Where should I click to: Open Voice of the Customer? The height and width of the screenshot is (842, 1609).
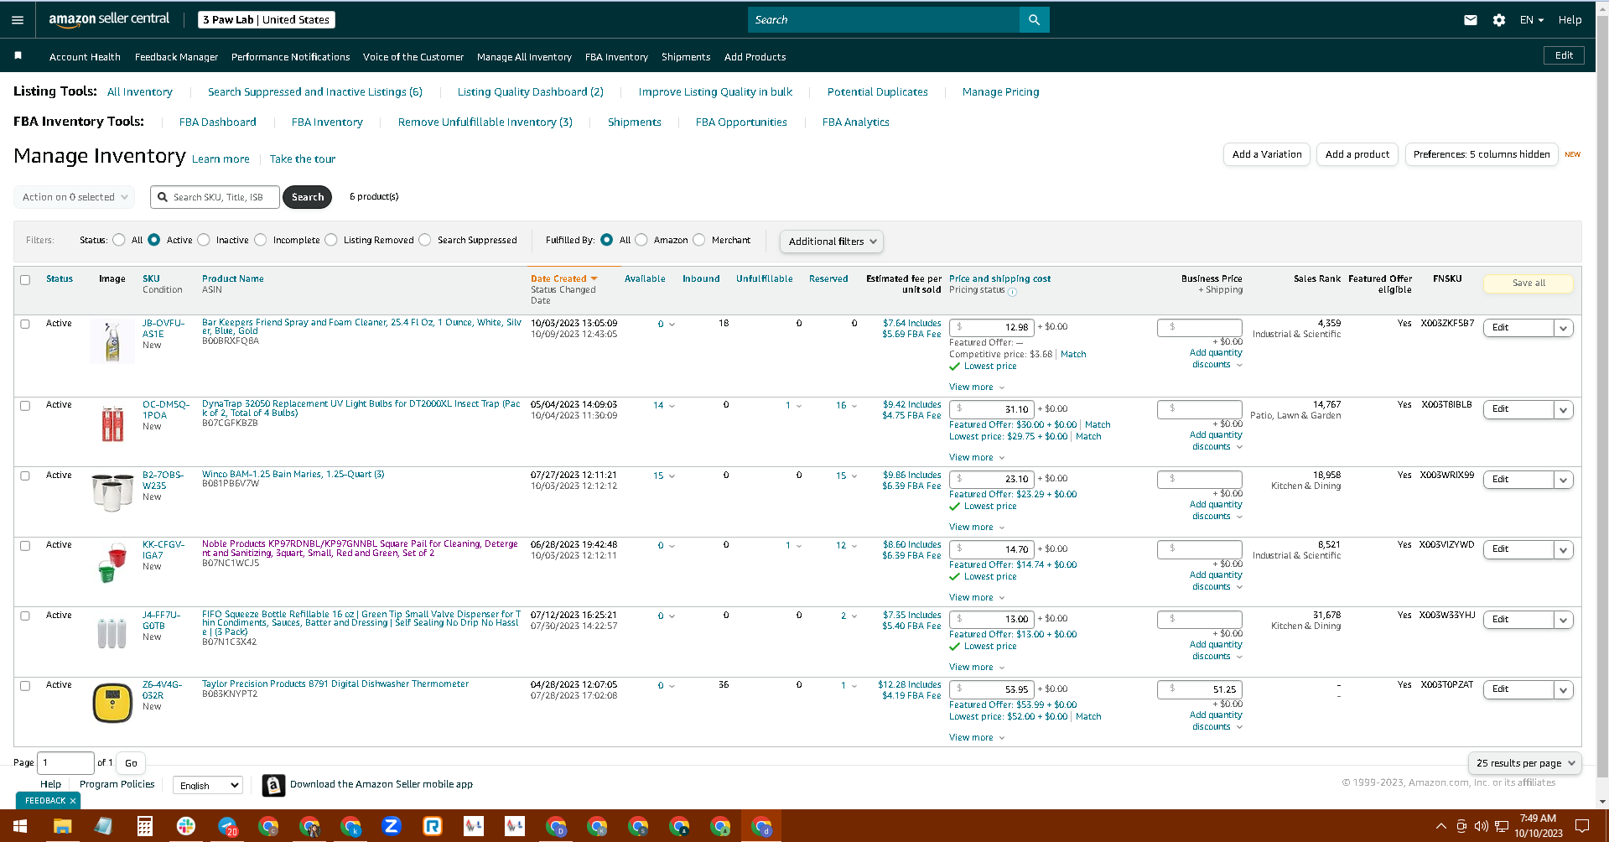click(x=413, y=57)
